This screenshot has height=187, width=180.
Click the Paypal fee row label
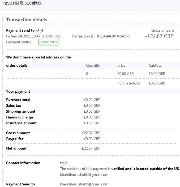pos(15,139)
